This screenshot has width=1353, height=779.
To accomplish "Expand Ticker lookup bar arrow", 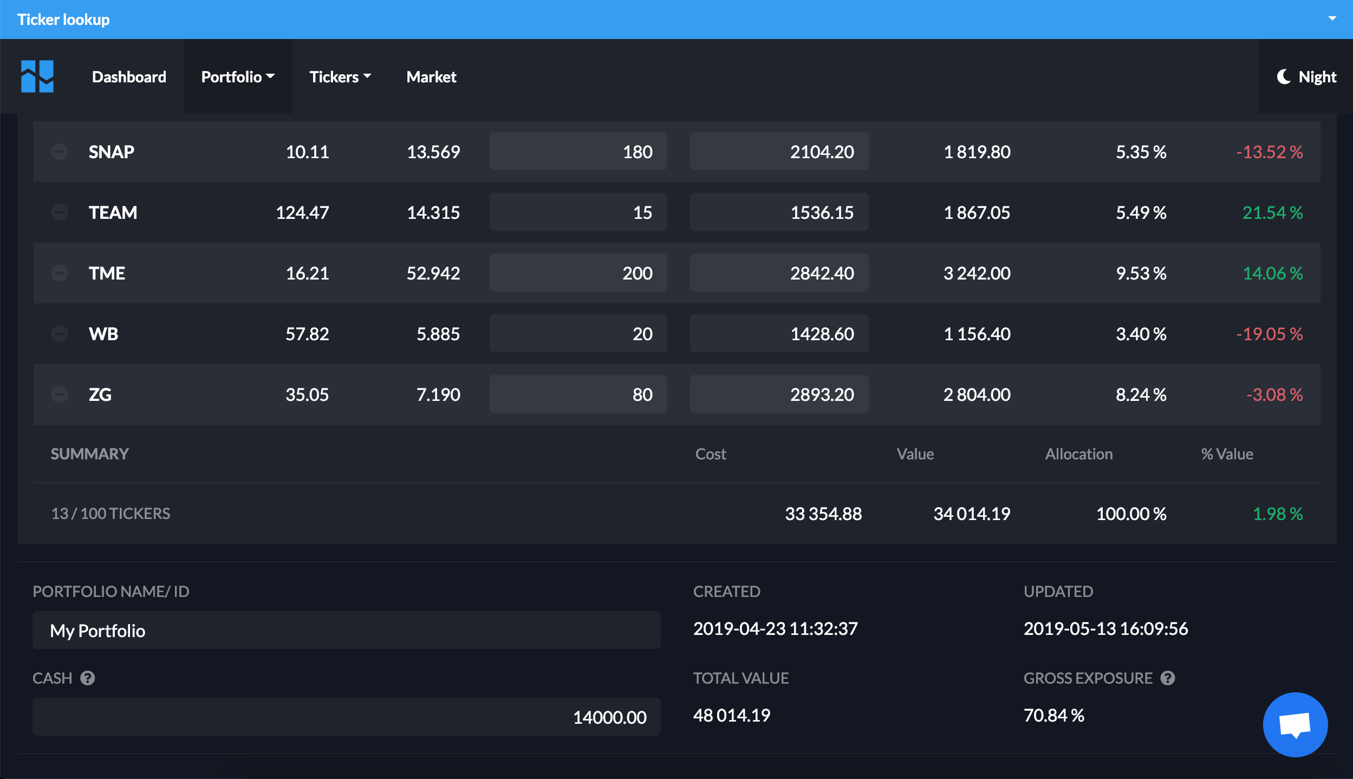I will [x=1332, y=19].
